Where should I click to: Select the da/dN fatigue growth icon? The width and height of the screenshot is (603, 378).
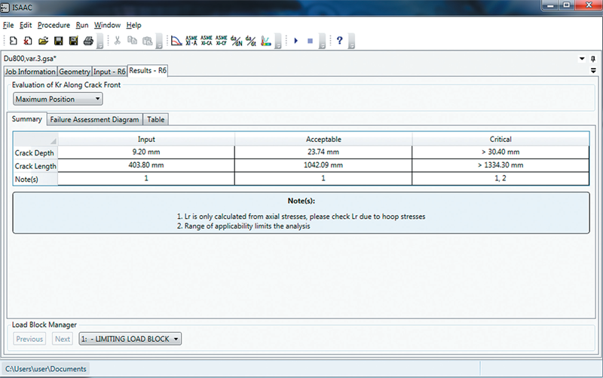[237, 41]
